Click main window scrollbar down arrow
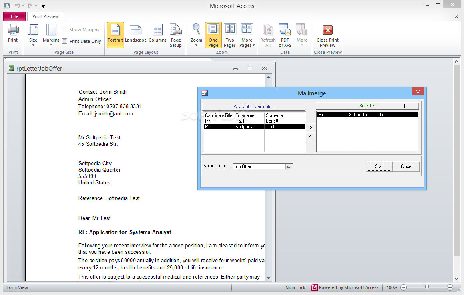 (456, 279)
